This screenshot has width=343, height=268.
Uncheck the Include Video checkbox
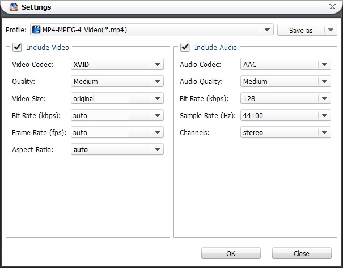click(17, 47)
